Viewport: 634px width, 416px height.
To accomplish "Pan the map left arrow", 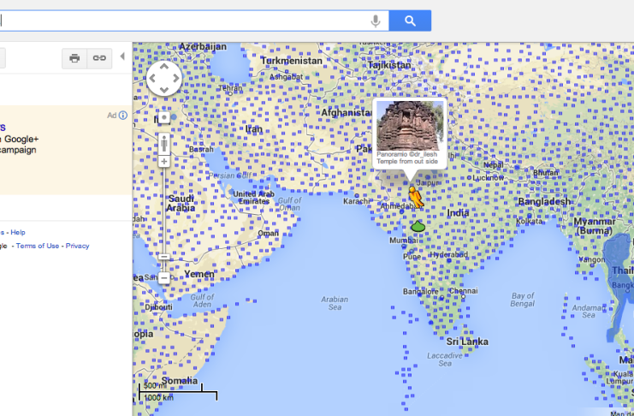I will 153,79.
